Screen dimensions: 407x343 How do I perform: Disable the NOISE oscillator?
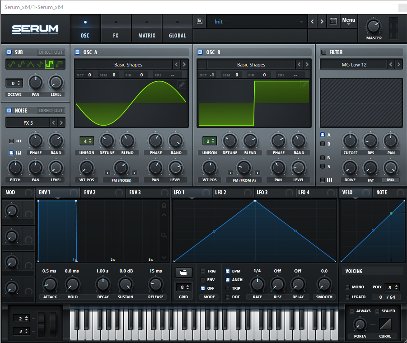tap(9, 110)
